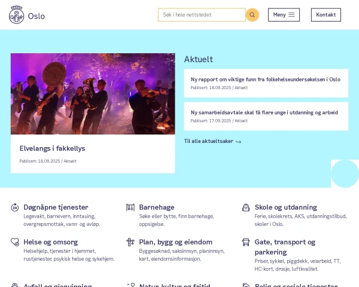This screenshot has height=287, width=359.
Task: Click the Skole og utdanning icon
Action: pyautogui.click(x=246, y=207)
